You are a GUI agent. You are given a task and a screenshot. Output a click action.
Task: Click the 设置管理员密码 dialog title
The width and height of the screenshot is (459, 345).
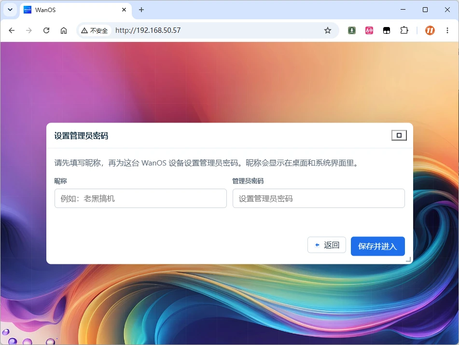81,136
